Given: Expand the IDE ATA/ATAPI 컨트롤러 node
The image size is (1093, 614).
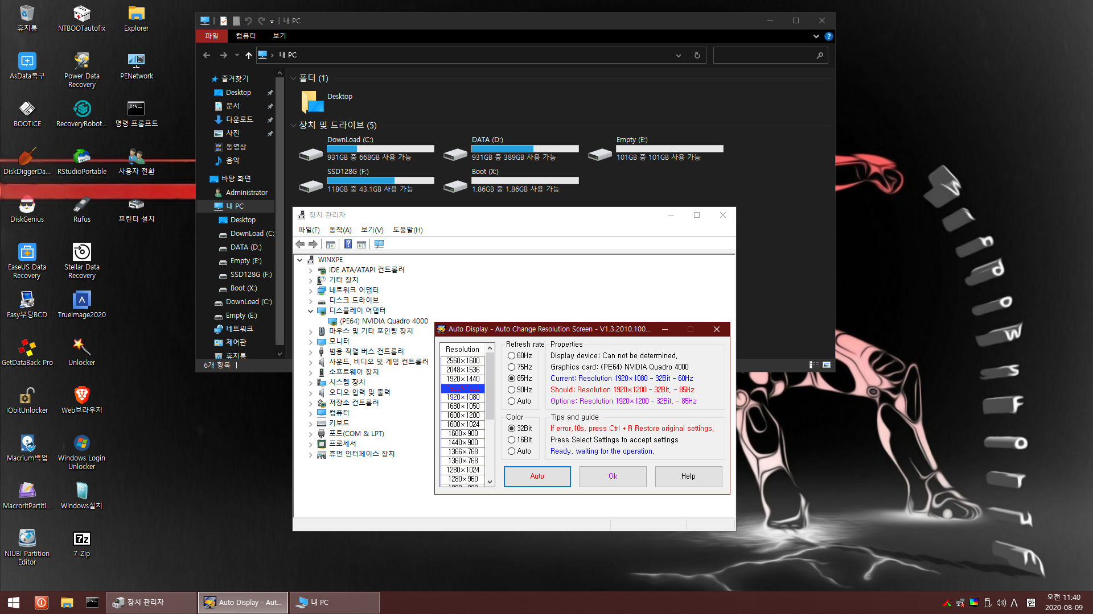Looking at the screenshot, I should click(310, 270).
